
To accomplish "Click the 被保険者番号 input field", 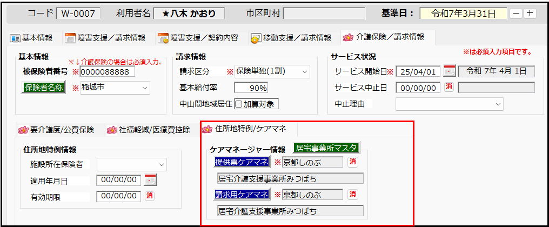I will pos(107,71).
